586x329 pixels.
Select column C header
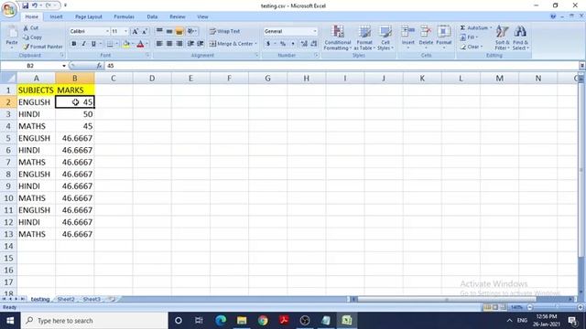point(114,79)
